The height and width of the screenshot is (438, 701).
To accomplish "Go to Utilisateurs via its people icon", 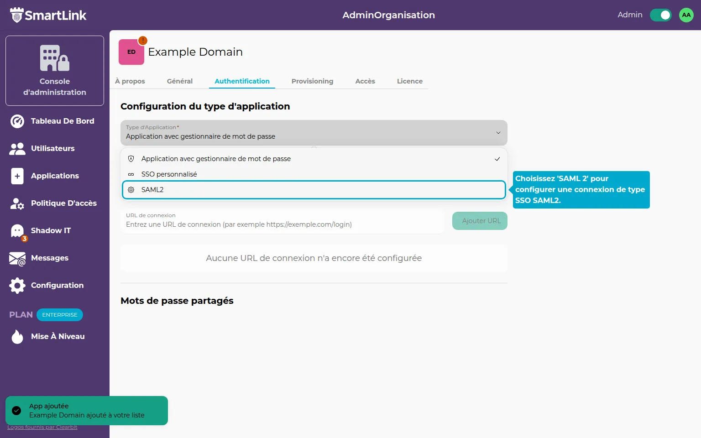I will tap(17, 149).
